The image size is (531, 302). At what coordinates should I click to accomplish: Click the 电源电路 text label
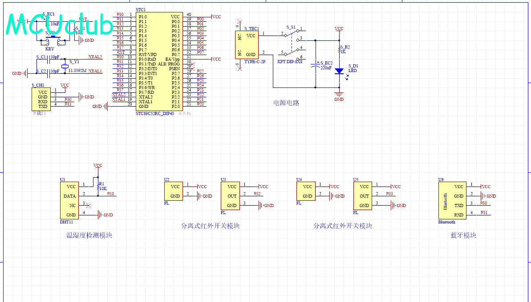click(286, 103)
